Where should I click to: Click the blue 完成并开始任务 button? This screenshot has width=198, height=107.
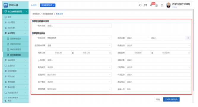tap(171, 99)
